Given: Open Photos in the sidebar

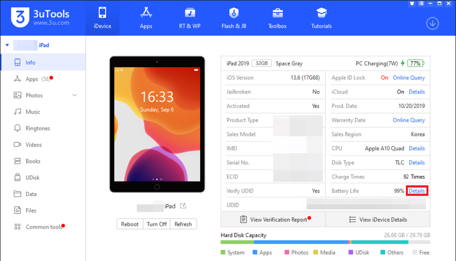Looking at the screenshot, I should [x=43, y=95].
